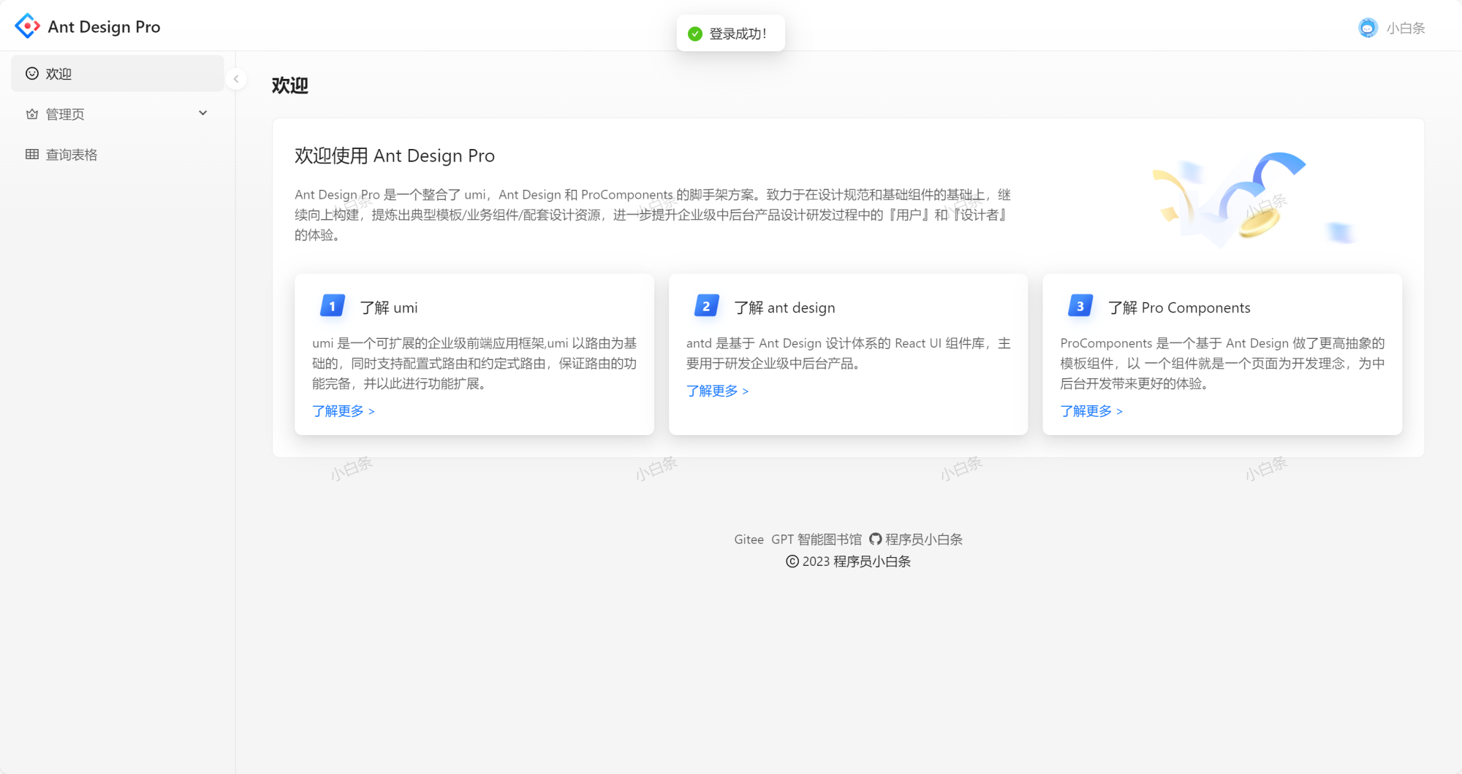Screen dimensions: 1462x774
Task: Open the 小白条 user avatar
Action: pos(1368,28)
